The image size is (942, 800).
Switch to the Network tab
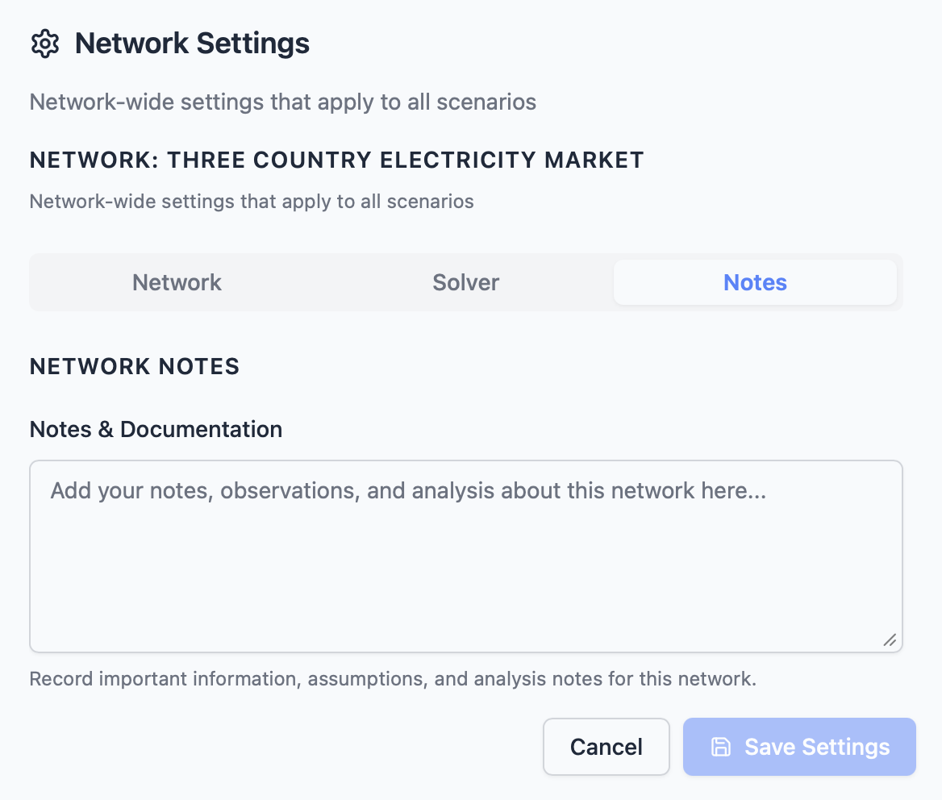point(177,282)
